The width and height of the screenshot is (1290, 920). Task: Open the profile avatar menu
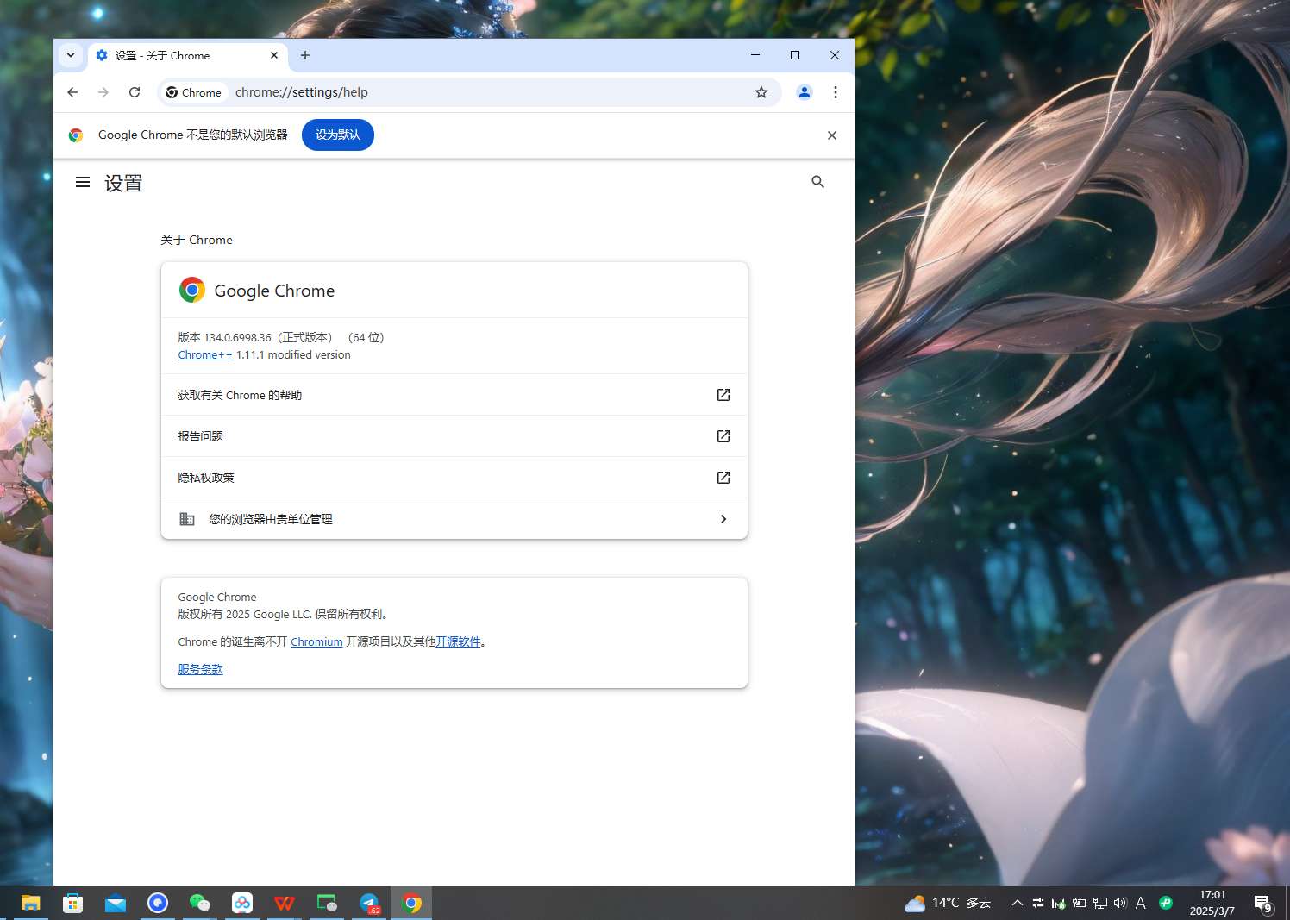[x=805, y=92]
